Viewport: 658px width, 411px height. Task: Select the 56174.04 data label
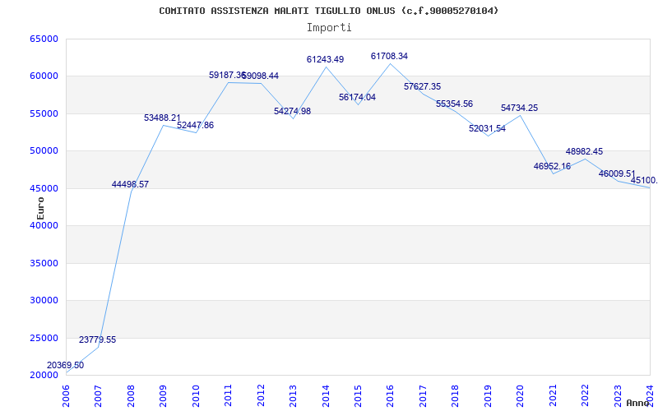pyautogui.click(x=358, y=97)
